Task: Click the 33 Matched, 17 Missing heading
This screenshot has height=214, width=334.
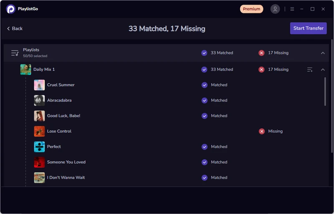Action: pyautogui.click(x=167, y=29)
